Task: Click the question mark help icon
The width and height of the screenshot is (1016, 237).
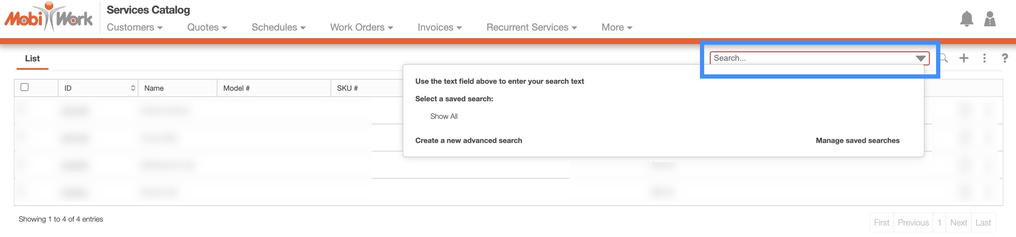Action: coord(1004,58)
